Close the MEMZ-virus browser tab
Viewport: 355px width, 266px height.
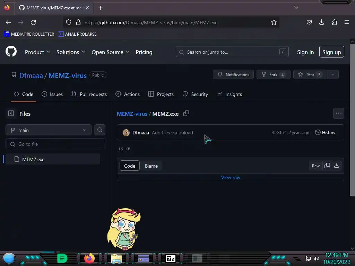(87, 8)
